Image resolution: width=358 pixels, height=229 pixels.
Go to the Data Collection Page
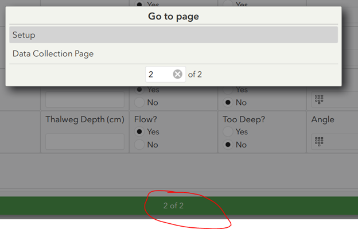point(173,53)
